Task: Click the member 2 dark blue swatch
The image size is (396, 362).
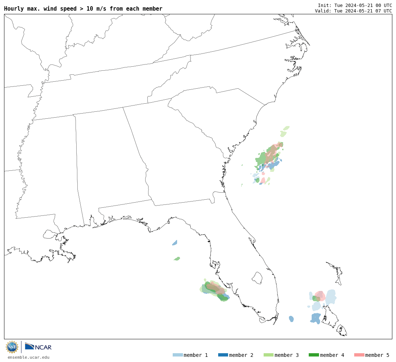Action: [223, 355]
